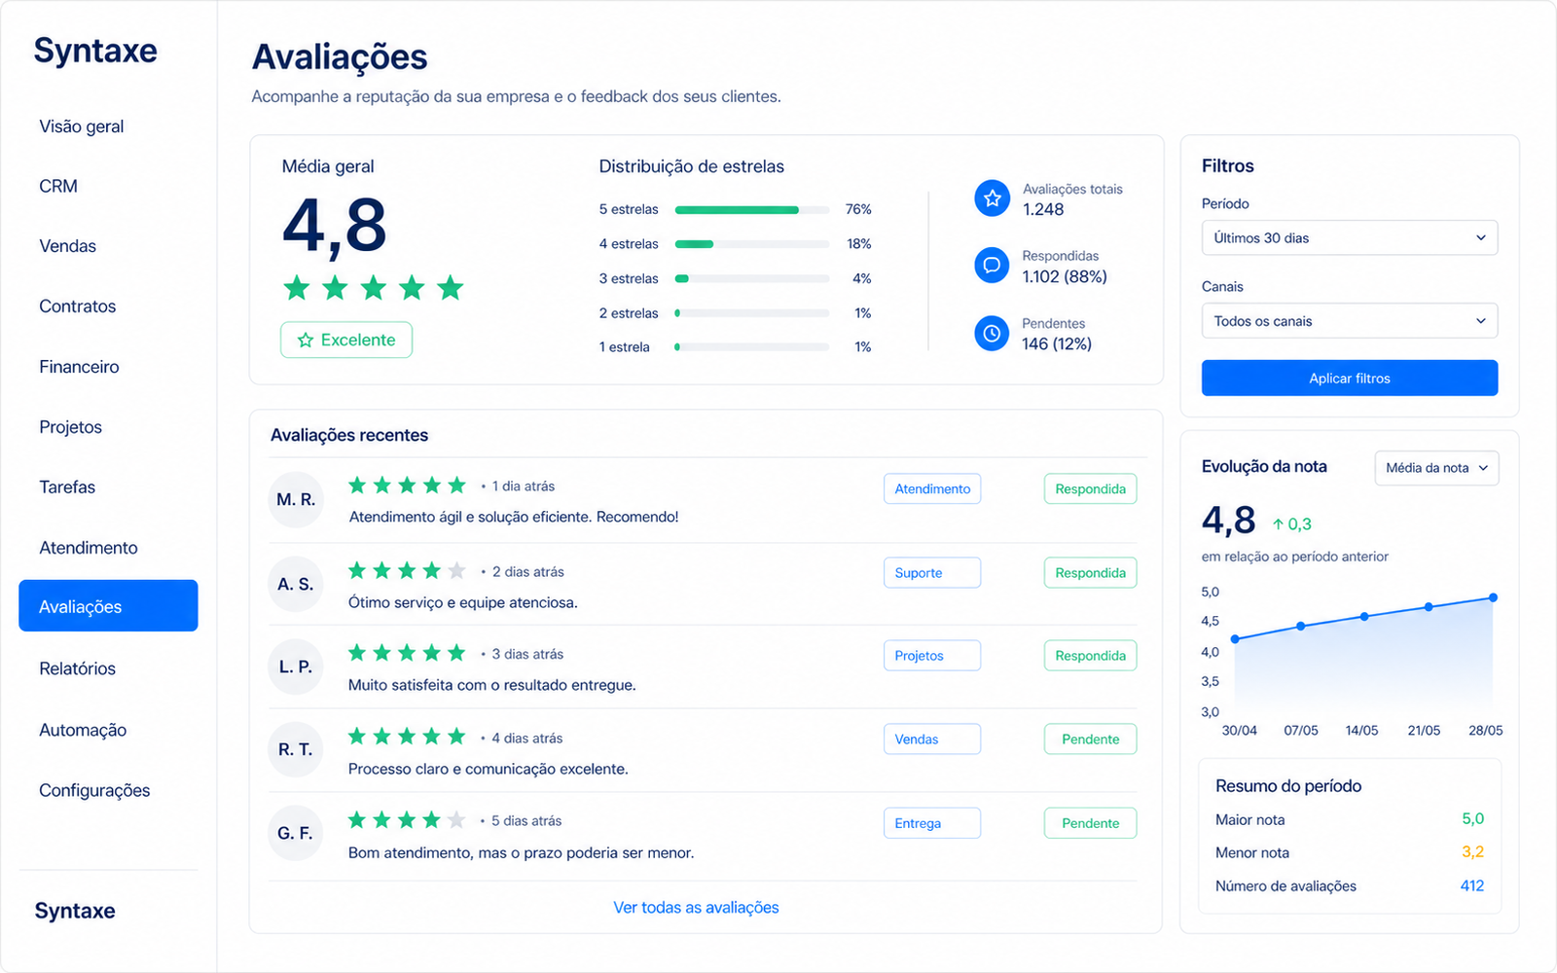Click the clock icon beside Pendentes
Image resolution: width=1557 pixels, height=973 pixels.
coord(992,334)
